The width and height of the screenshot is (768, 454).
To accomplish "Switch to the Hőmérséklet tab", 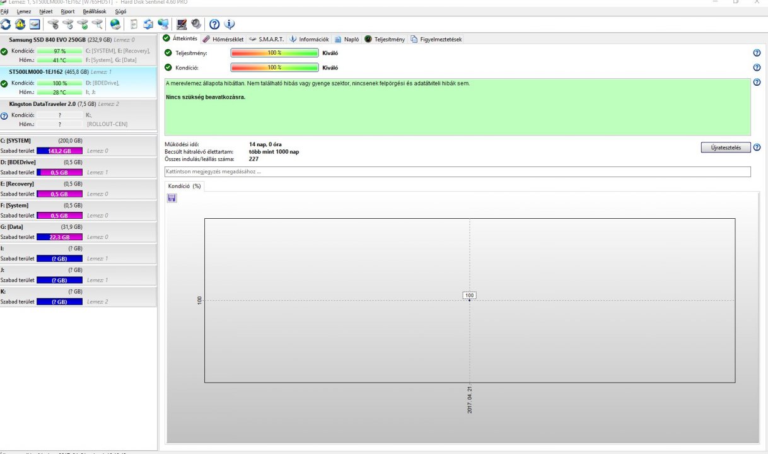I will (223, 39).
